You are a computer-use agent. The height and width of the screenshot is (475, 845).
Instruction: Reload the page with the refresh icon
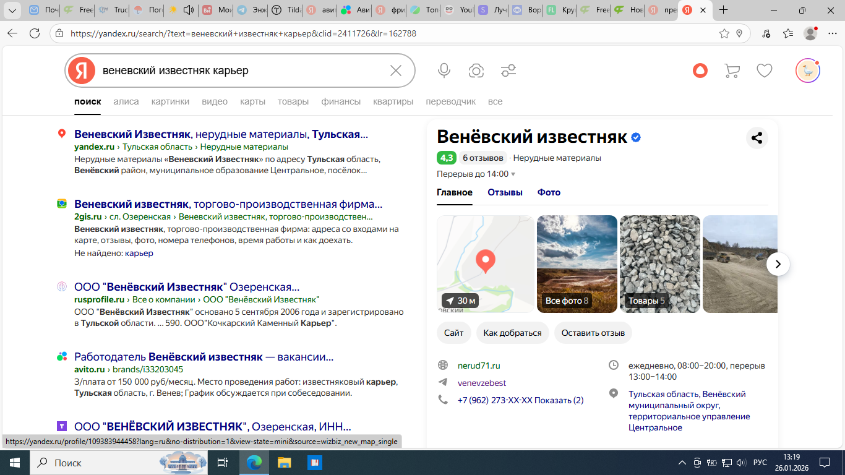pyautogui.click(x=35, y=33)
